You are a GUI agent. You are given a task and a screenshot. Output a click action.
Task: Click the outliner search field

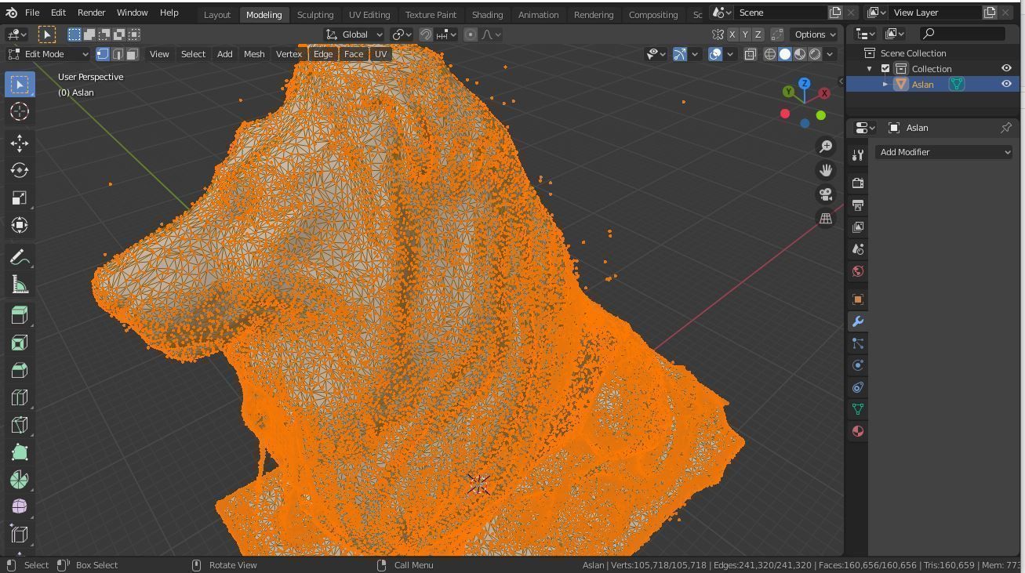tap(962, 33)
